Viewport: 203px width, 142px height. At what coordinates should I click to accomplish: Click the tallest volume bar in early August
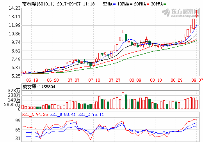point(123,101)
